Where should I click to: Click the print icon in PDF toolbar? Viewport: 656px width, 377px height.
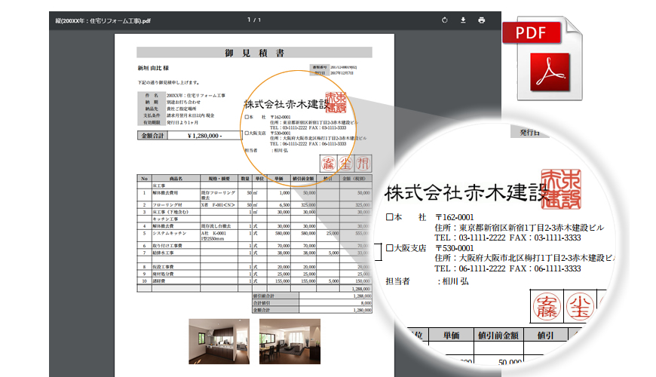(x=482, y=20)
